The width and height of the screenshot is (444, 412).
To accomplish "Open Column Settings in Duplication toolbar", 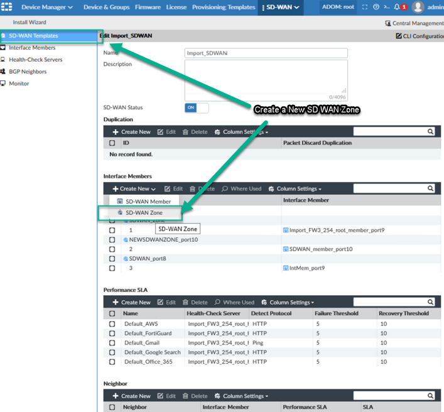I will [241, 132].
